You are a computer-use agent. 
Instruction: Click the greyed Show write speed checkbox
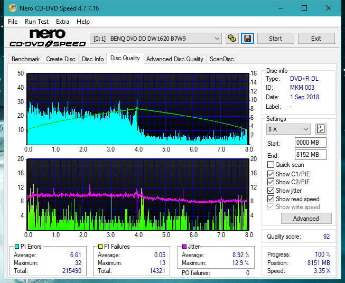[x=271, y=207]
